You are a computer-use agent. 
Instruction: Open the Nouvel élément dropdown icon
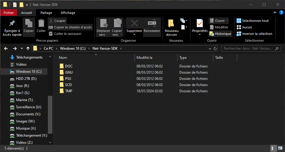point(184,21)
